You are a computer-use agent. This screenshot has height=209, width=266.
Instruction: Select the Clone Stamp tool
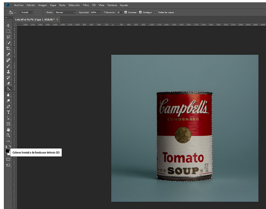tap(8, 72)
